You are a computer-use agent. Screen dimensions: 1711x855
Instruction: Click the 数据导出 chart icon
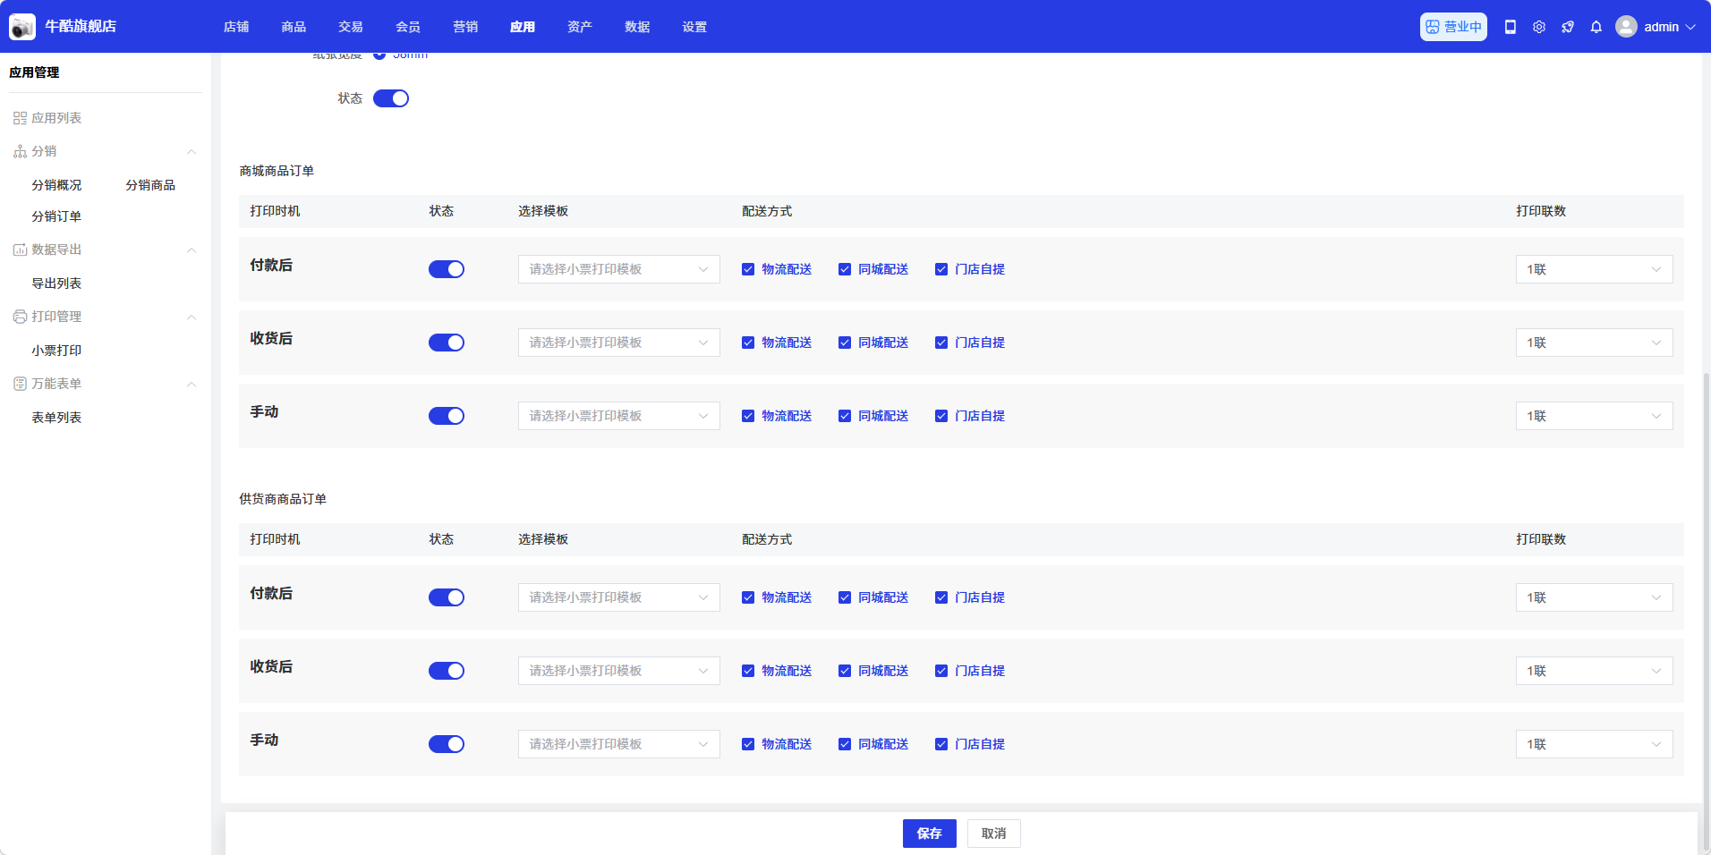coord(20,250)
